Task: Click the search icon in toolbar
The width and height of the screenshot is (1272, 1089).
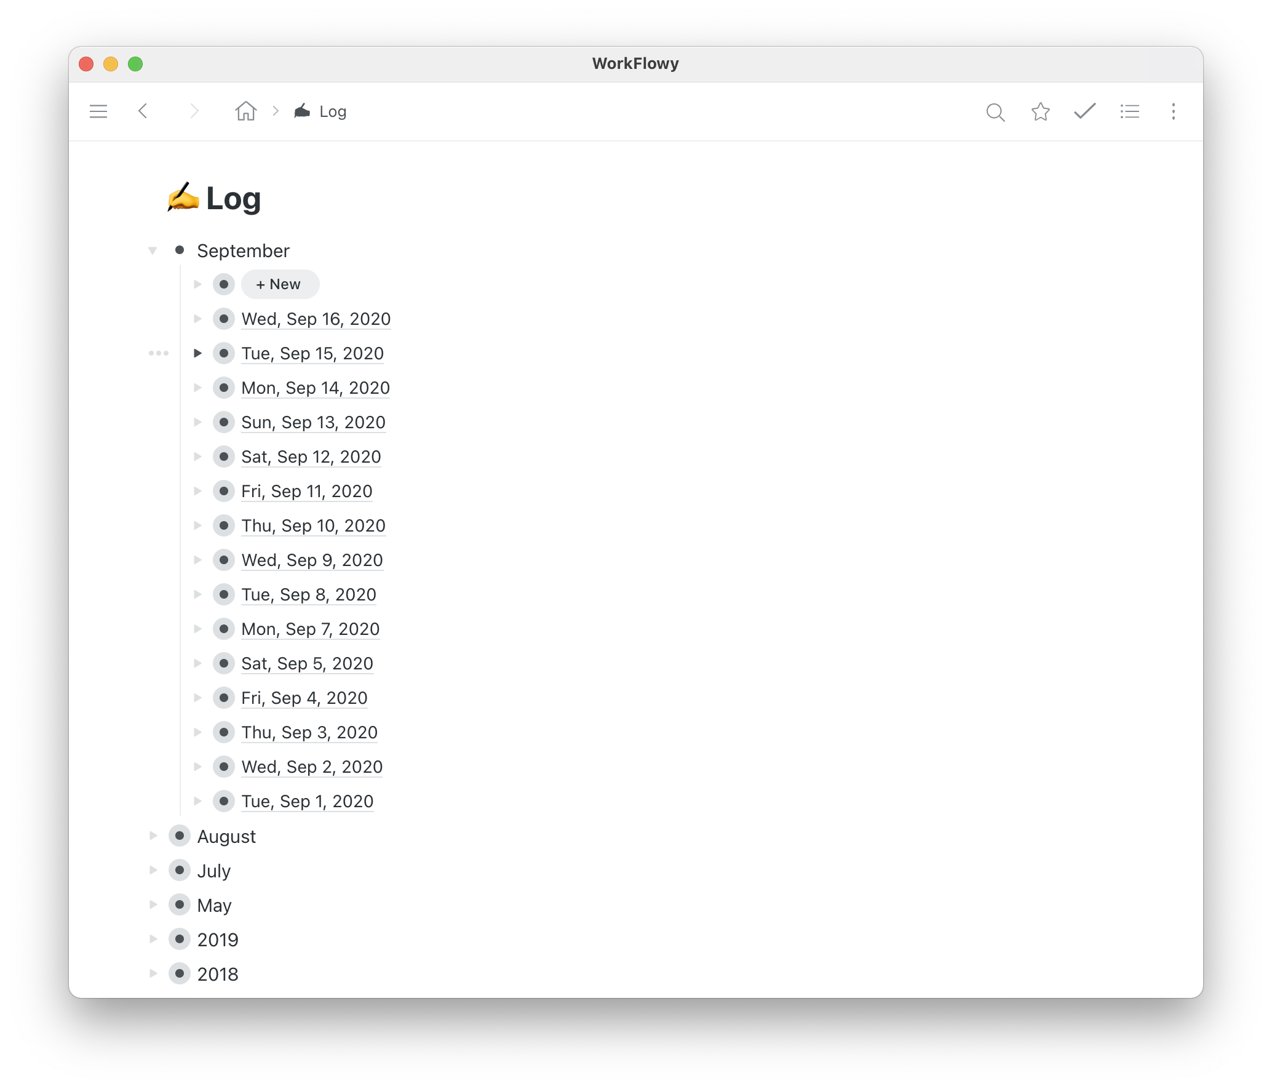Action: tap(995, 113)
